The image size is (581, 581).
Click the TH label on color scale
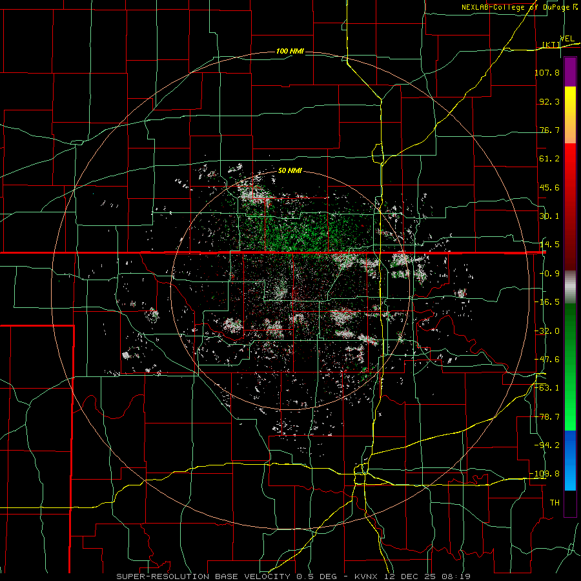[x=555, y=502]
